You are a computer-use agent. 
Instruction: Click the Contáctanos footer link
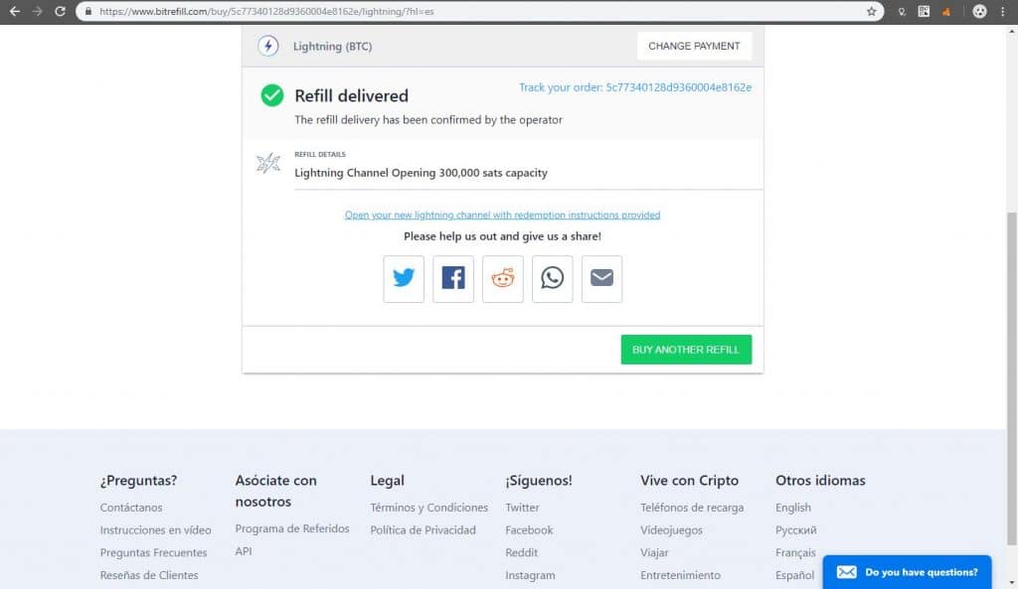131,508
